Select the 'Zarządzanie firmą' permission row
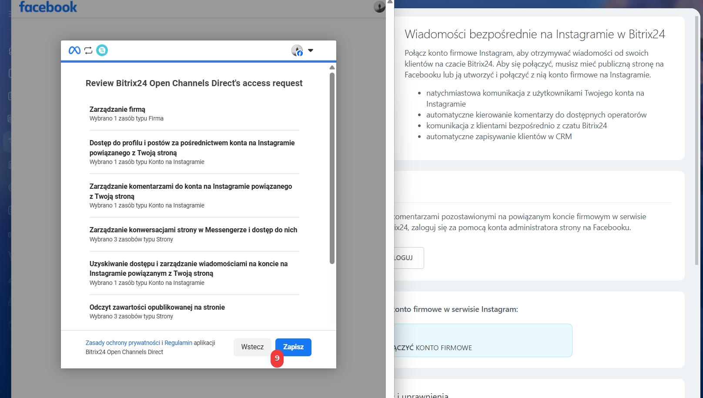Screen dimensions: 703x398 tap(194, 114)
